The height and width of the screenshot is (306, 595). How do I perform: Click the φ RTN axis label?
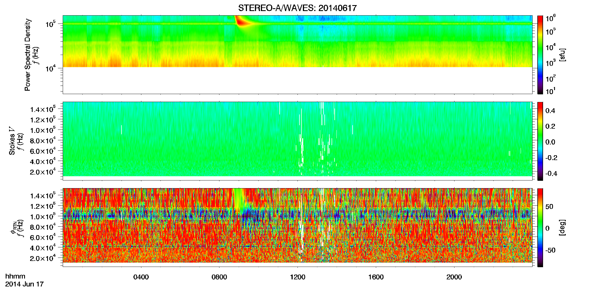pyautogui.click(x=13, y=228)
